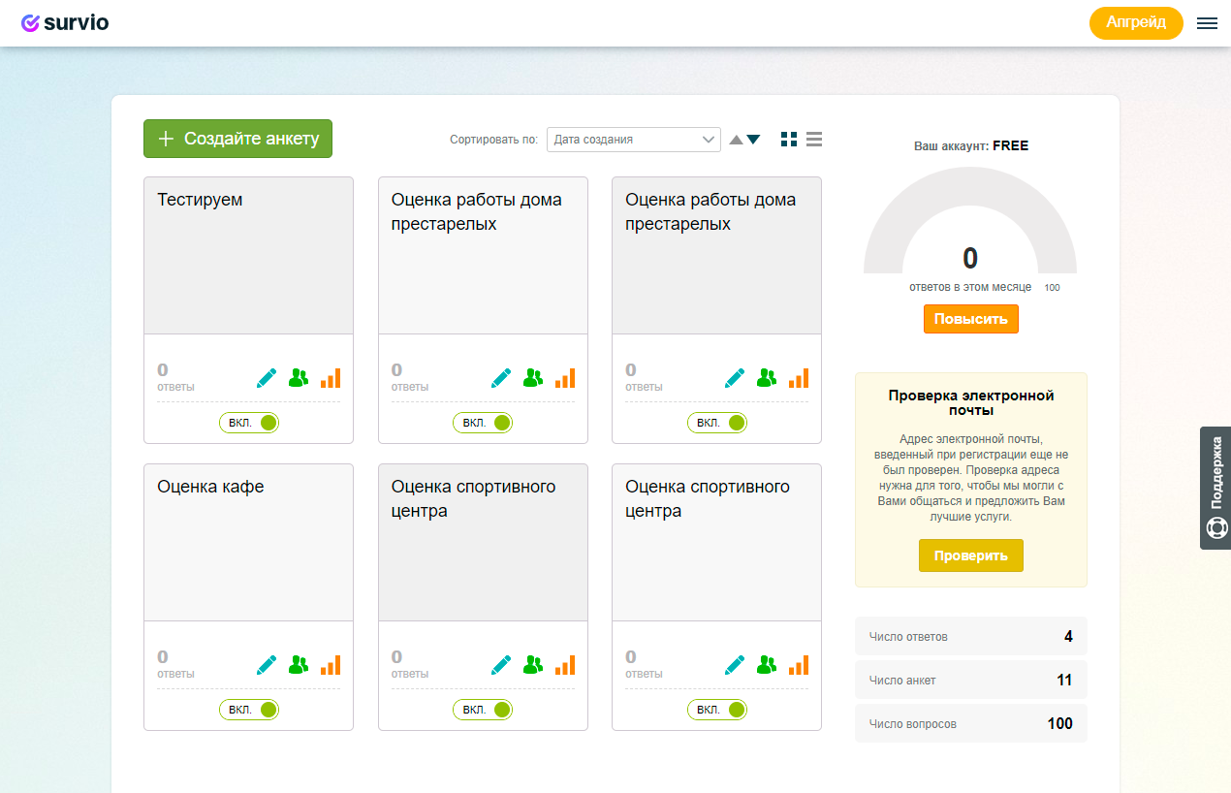Disable the Оценка кафе survey toggle
The height and width of the screenshot is (793, 1231).
point(249,710)
